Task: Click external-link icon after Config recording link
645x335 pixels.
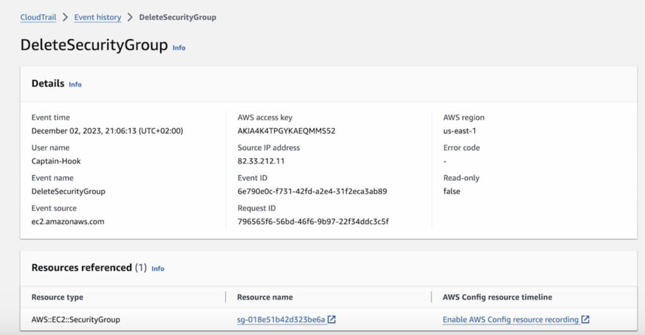Action: pos(585,319)
